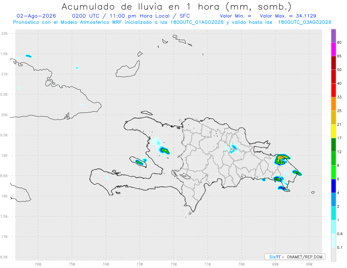This screenshot has width=347, height=268.
Task: Click the '74W' longitude label
Action: 106,264
